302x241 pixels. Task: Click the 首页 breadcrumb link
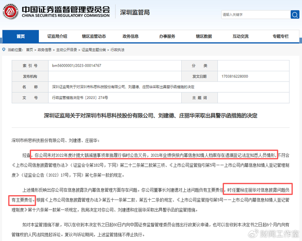[29, 50]
